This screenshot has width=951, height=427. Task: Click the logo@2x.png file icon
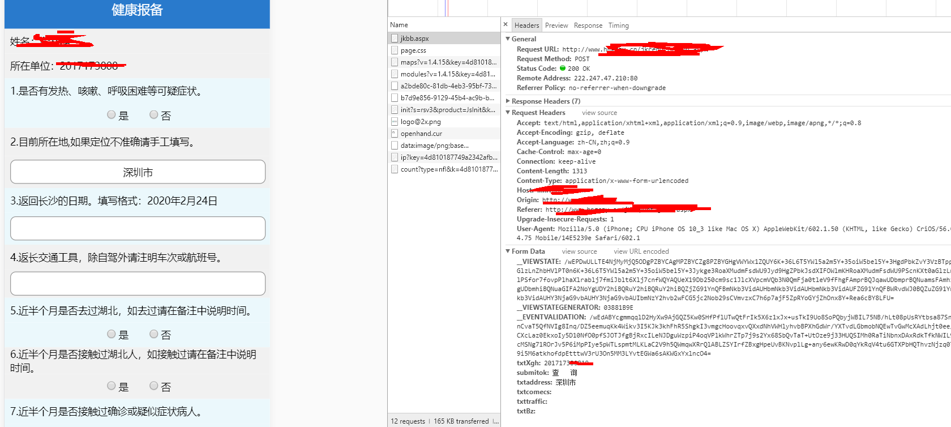tap(395, 122)
